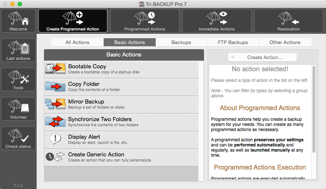The image size is (326, 189).
Task: Open the Other Actions tab
Action: [285, 42]
